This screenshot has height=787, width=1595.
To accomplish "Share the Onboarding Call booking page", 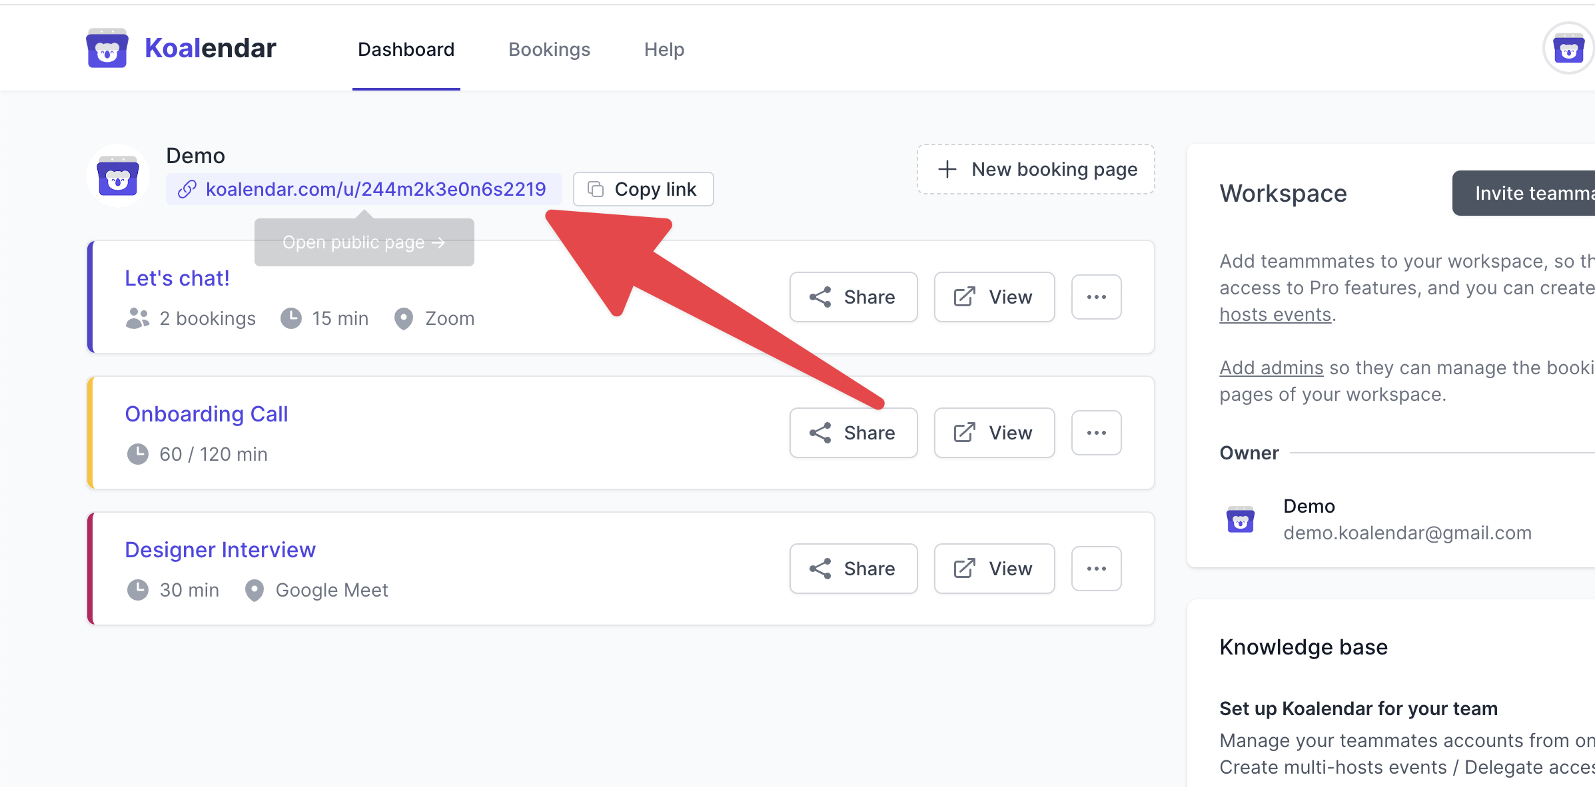I will pos(853,433).
